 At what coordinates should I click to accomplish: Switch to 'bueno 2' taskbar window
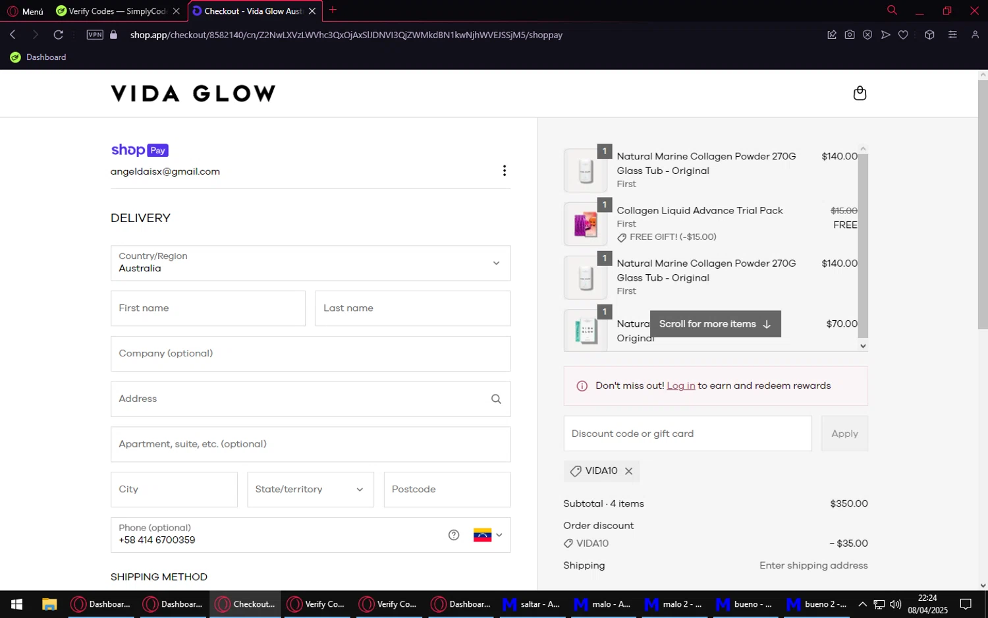point(817,604)
